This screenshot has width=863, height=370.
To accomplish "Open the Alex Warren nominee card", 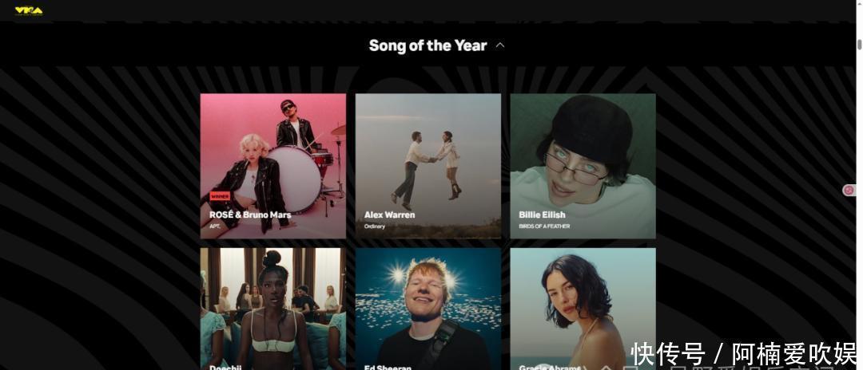I will pyautogui.click(x=428, y=167).
